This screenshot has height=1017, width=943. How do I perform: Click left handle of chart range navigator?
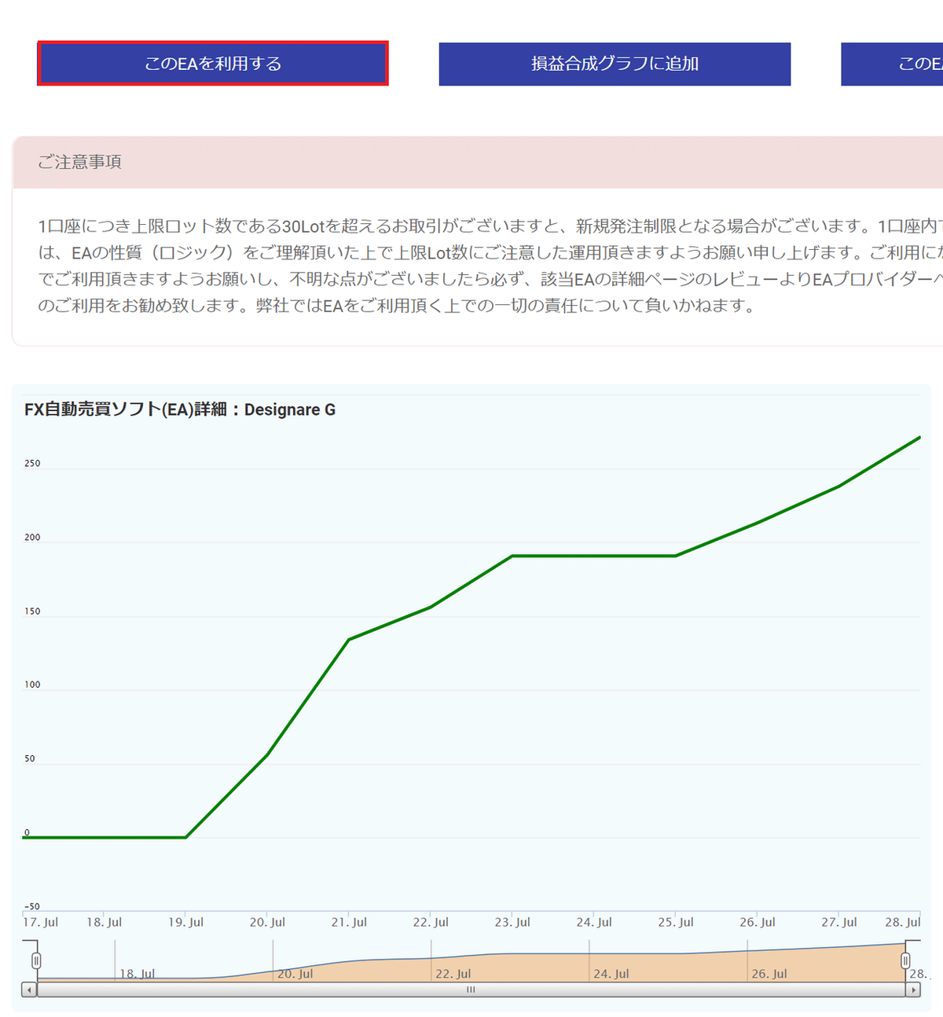pyautogui.click(x=36, y=960)
